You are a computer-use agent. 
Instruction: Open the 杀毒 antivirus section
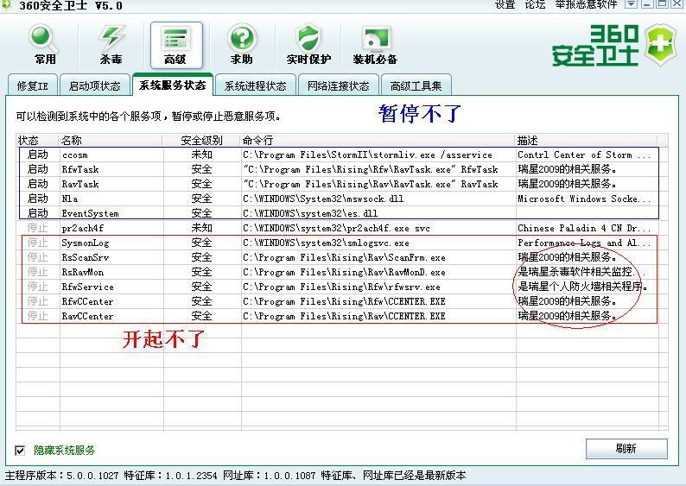pyautogui.click(x=111, y=46)
